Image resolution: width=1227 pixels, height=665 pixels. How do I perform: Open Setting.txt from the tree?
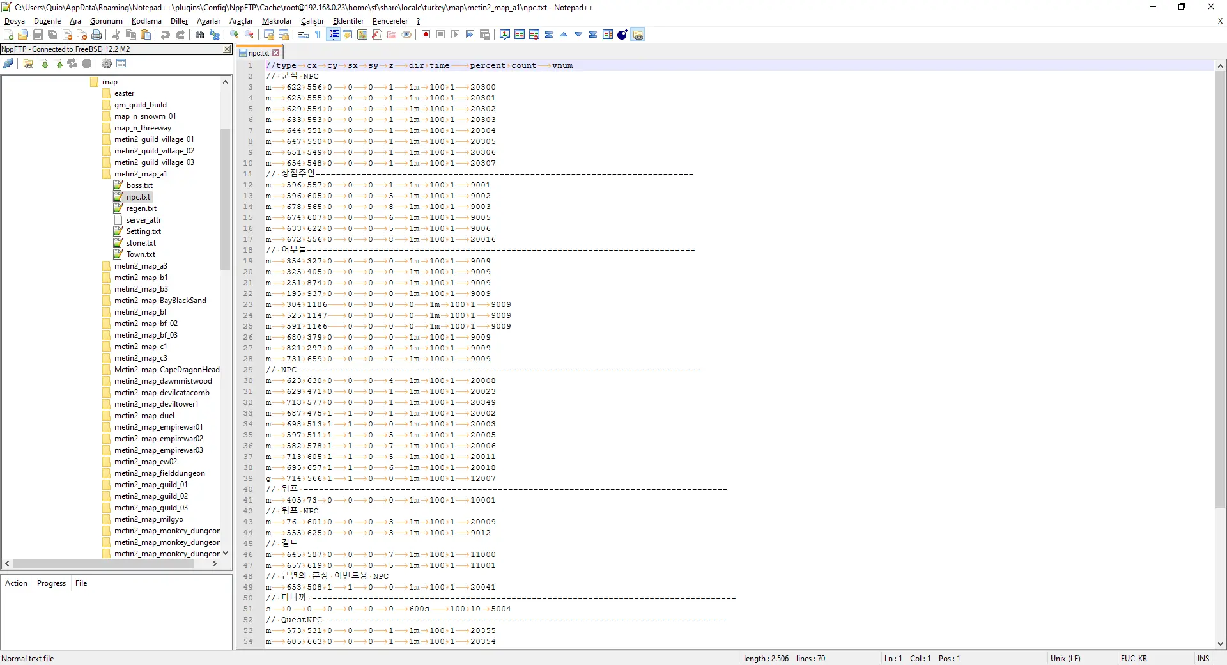coord(143,231)
